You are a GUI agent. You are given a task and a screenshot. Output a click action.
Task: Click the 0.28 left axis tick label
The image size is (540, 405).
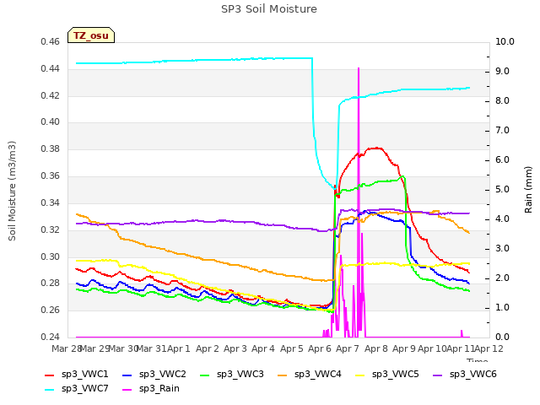[x=51, y=283]
